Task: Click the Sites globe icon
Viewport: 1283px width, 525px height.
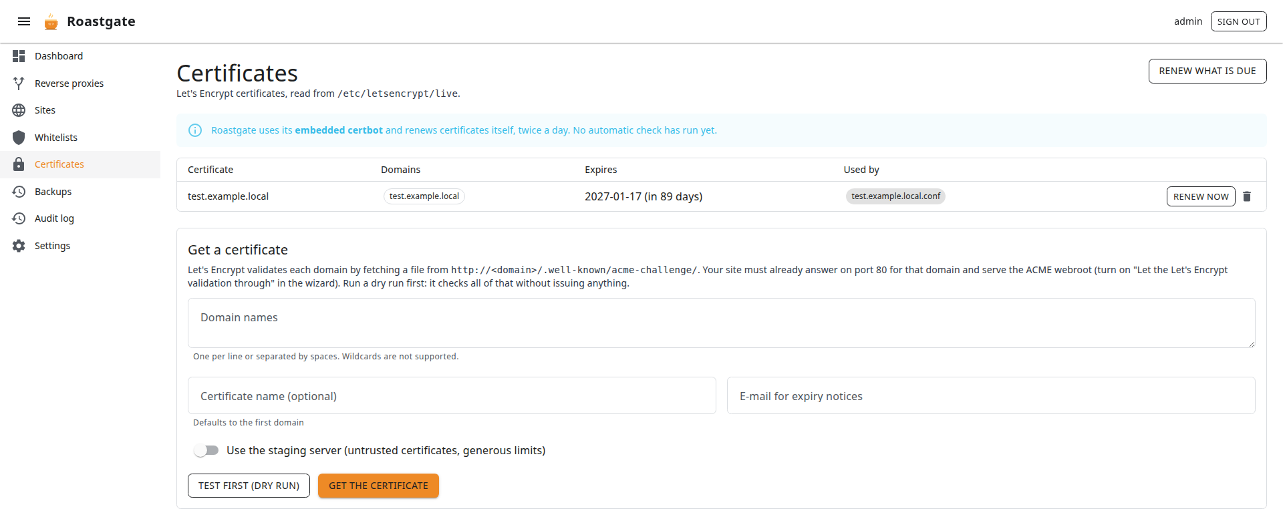Action: tap(19, 110)
